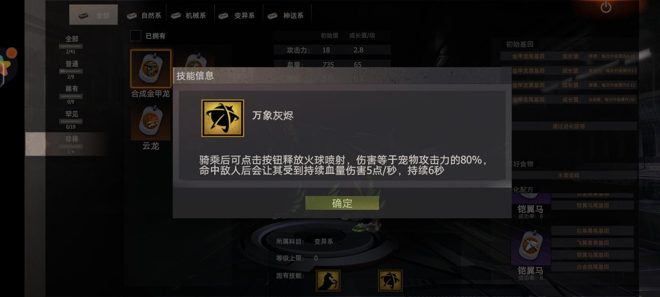Switch to the 机械系 tab
Viewport: 660px width, 297px height.
[x=189, y=16]
